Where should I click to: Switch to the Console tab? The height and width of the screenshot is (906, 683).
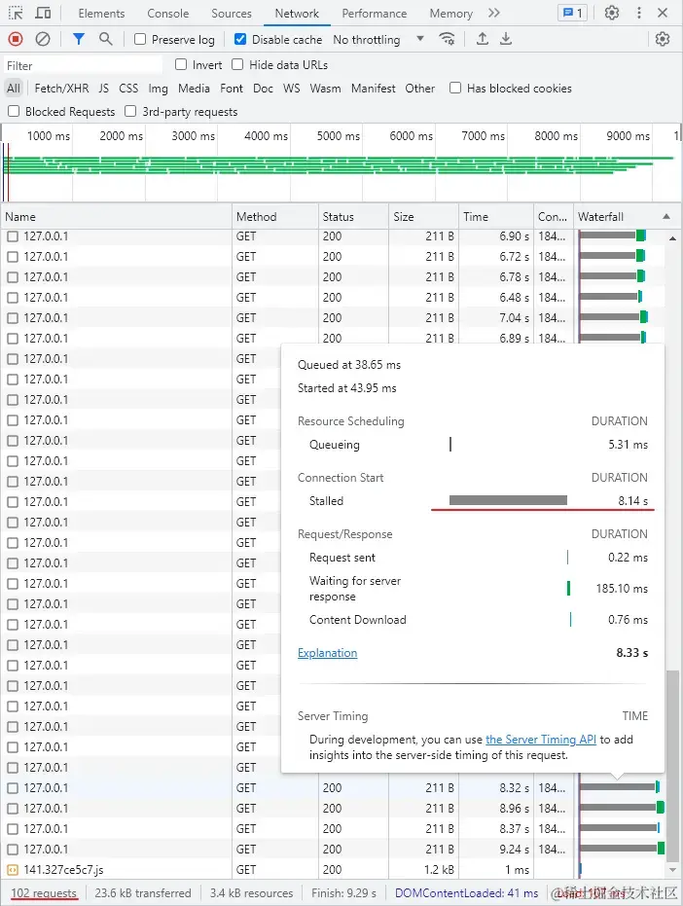[x=168, y=14]
